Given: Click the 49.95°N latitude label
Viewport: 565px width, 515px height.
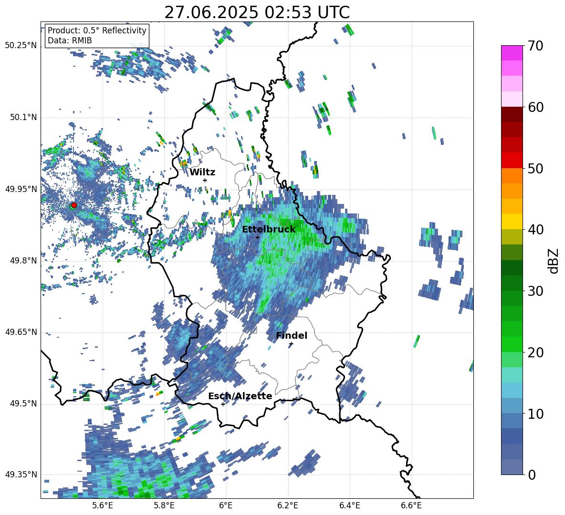Looking at the screenshot, I should 21,189.
